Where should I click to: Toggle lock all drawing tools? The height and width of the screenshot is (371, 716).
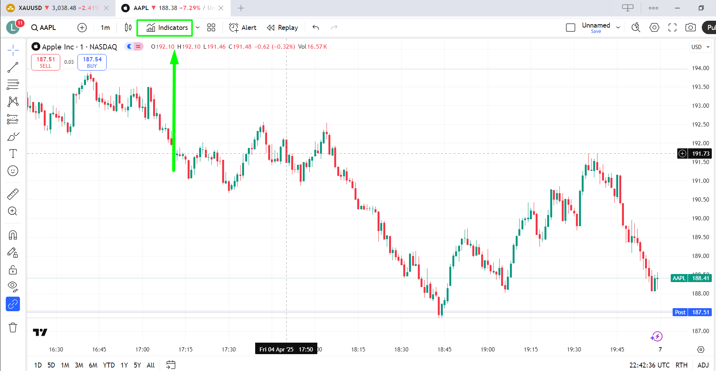pos(13,270)
